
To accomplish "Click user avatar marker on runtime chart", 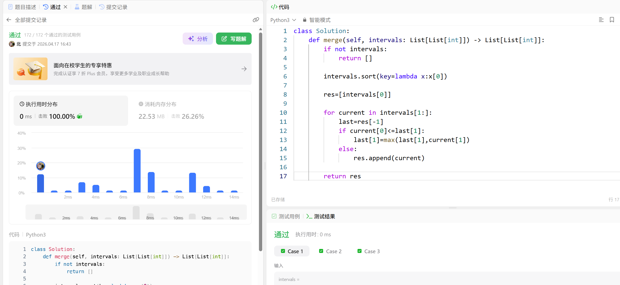I will coord(40,166).
